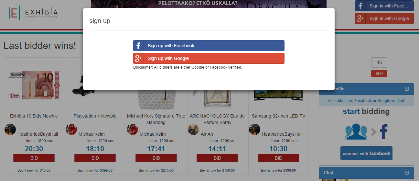Click the blue people group icon
Image resolution: width=419 pixels, height=181 pixels.
(356, 132)
